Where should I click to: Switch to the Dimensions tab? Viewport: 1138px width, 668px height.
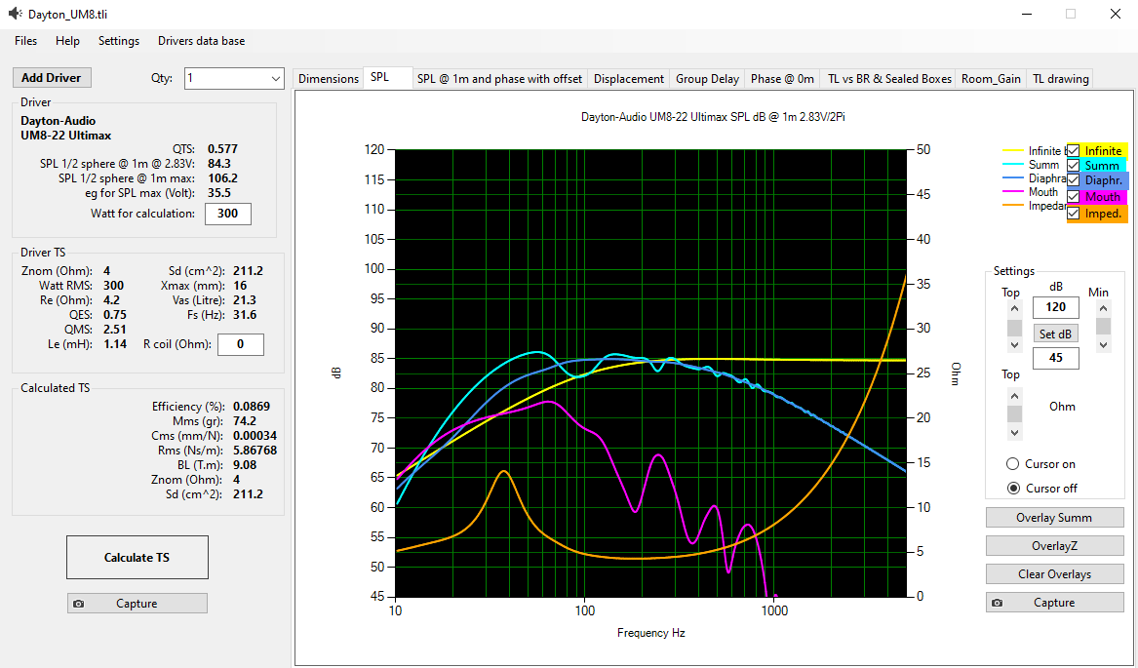(329, 78)
